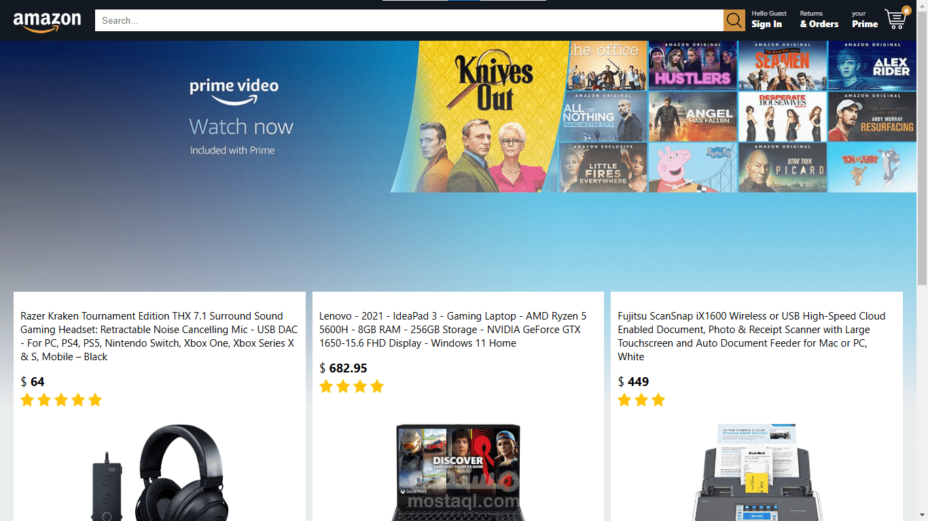
Task: Select the Angel Has Fallen thumbnail
Action: (693, 117)
